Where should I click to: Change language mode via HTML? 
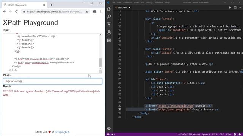coord(229,134)
